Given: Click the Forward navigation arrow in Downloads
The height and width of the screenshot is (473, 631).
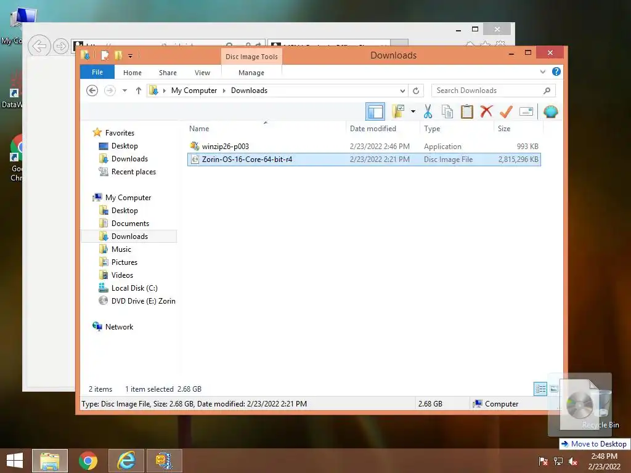Looking at the screenshot, I should (x=110, y=91).
